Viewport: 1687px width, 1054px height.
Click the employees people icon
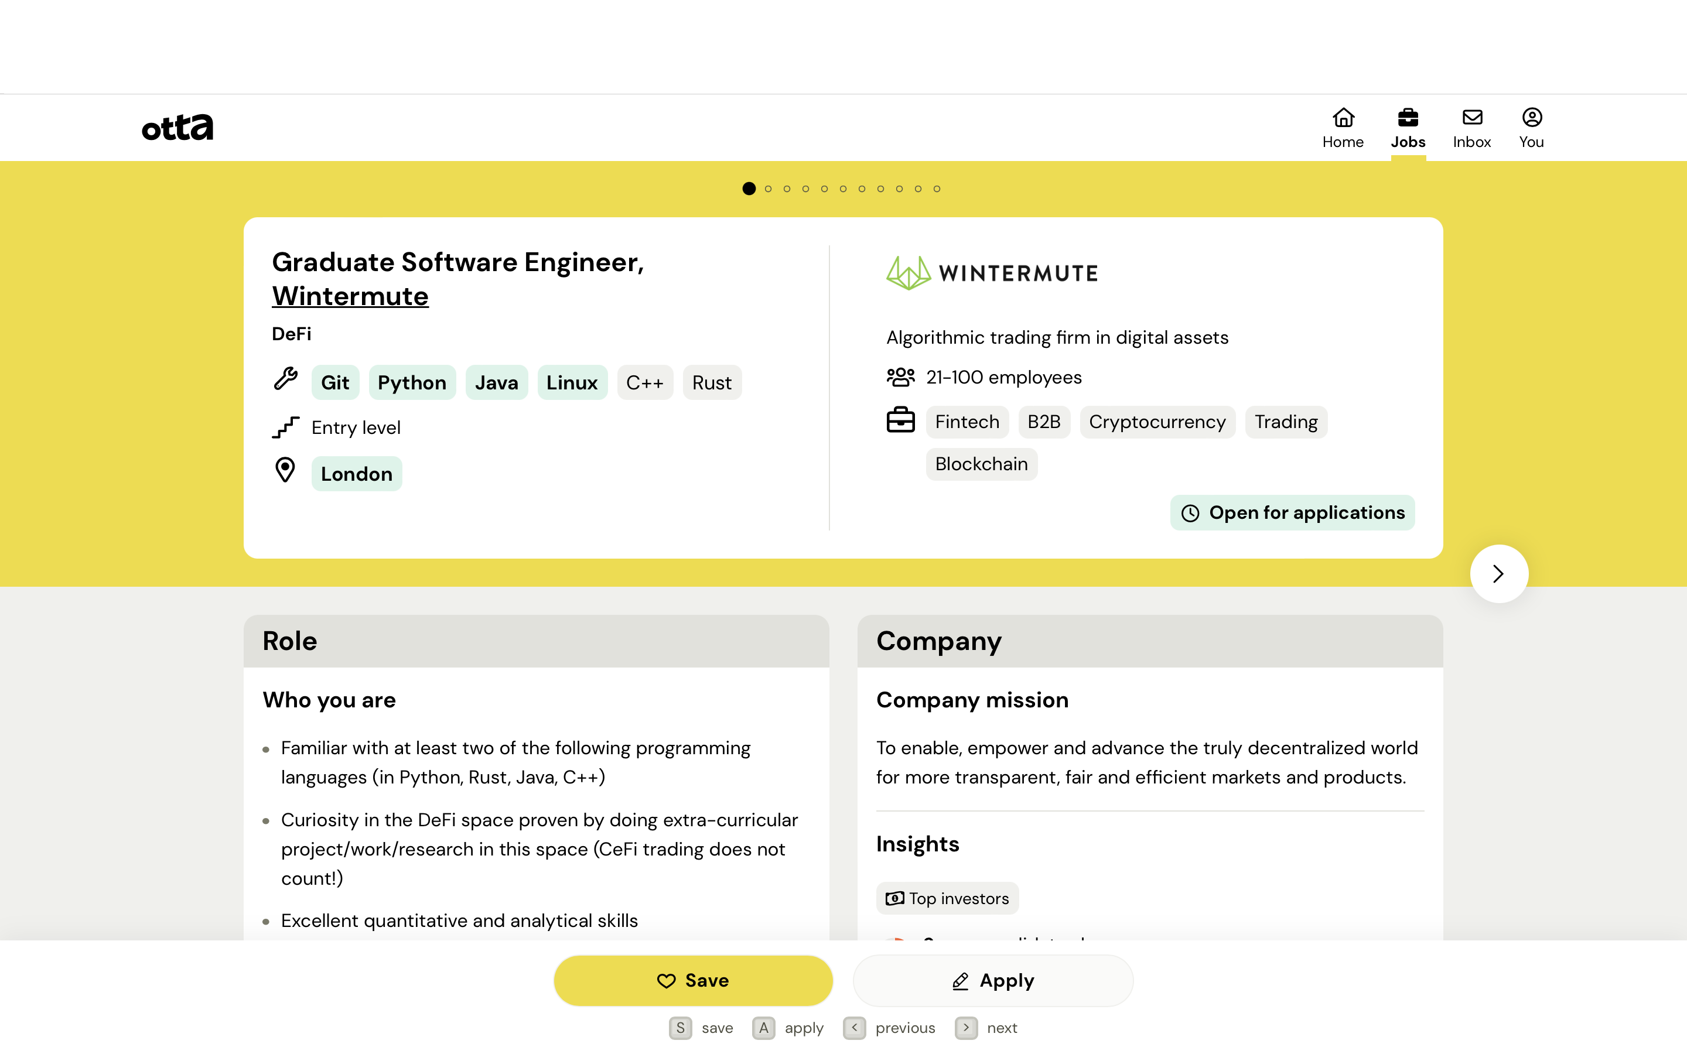[900, 377]
